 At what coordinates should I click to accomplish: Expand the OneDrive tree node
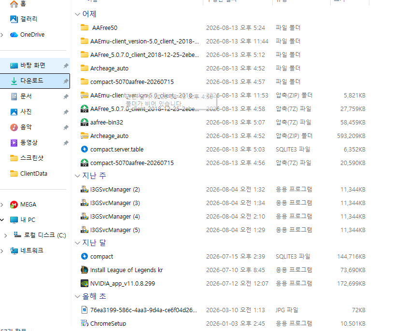2,35
